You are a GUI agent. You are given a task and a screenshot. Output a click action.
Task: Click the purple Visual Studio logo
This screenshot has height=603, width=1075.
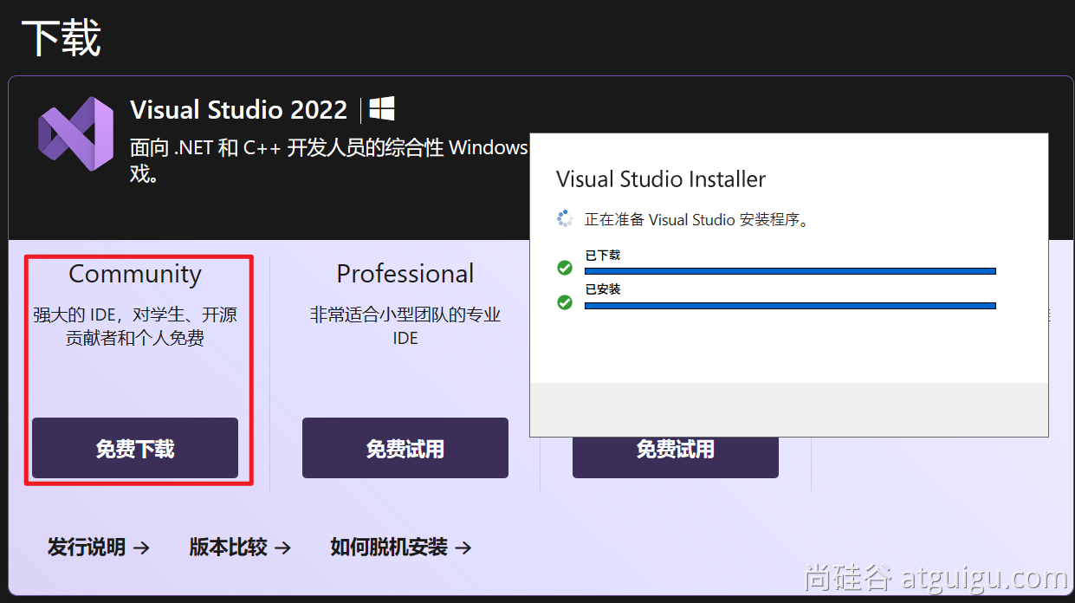pos(76,133)
